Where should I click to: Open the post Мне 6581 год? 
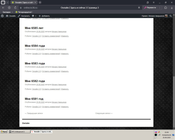point(34,99)
